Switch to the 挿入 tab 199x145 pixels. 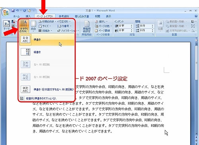[28, 16]
